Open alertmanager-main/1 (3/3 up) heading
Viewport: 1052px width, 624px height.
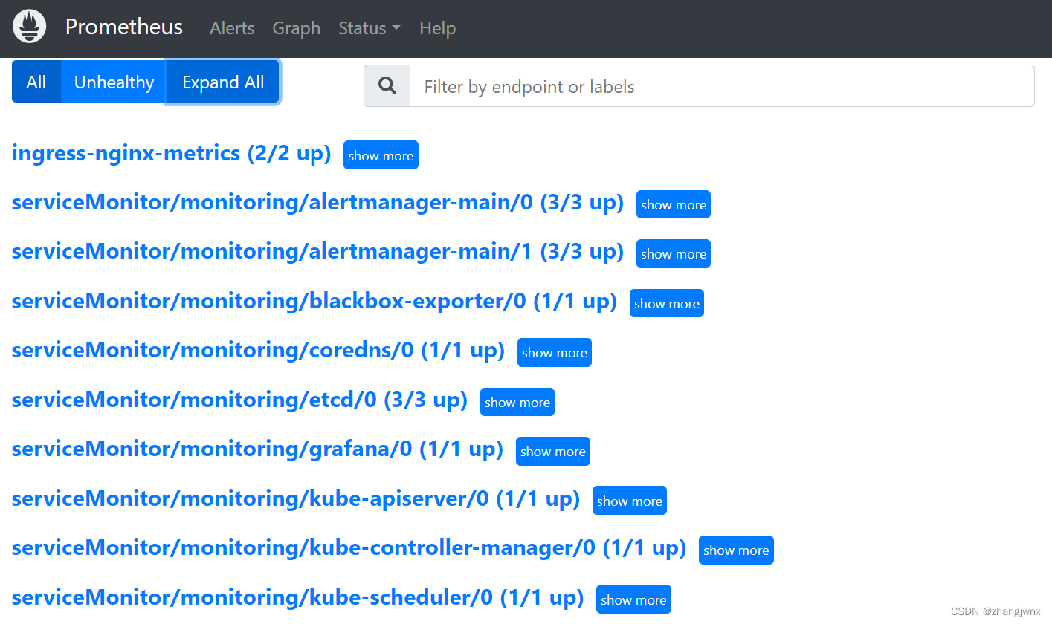(318, 252)
